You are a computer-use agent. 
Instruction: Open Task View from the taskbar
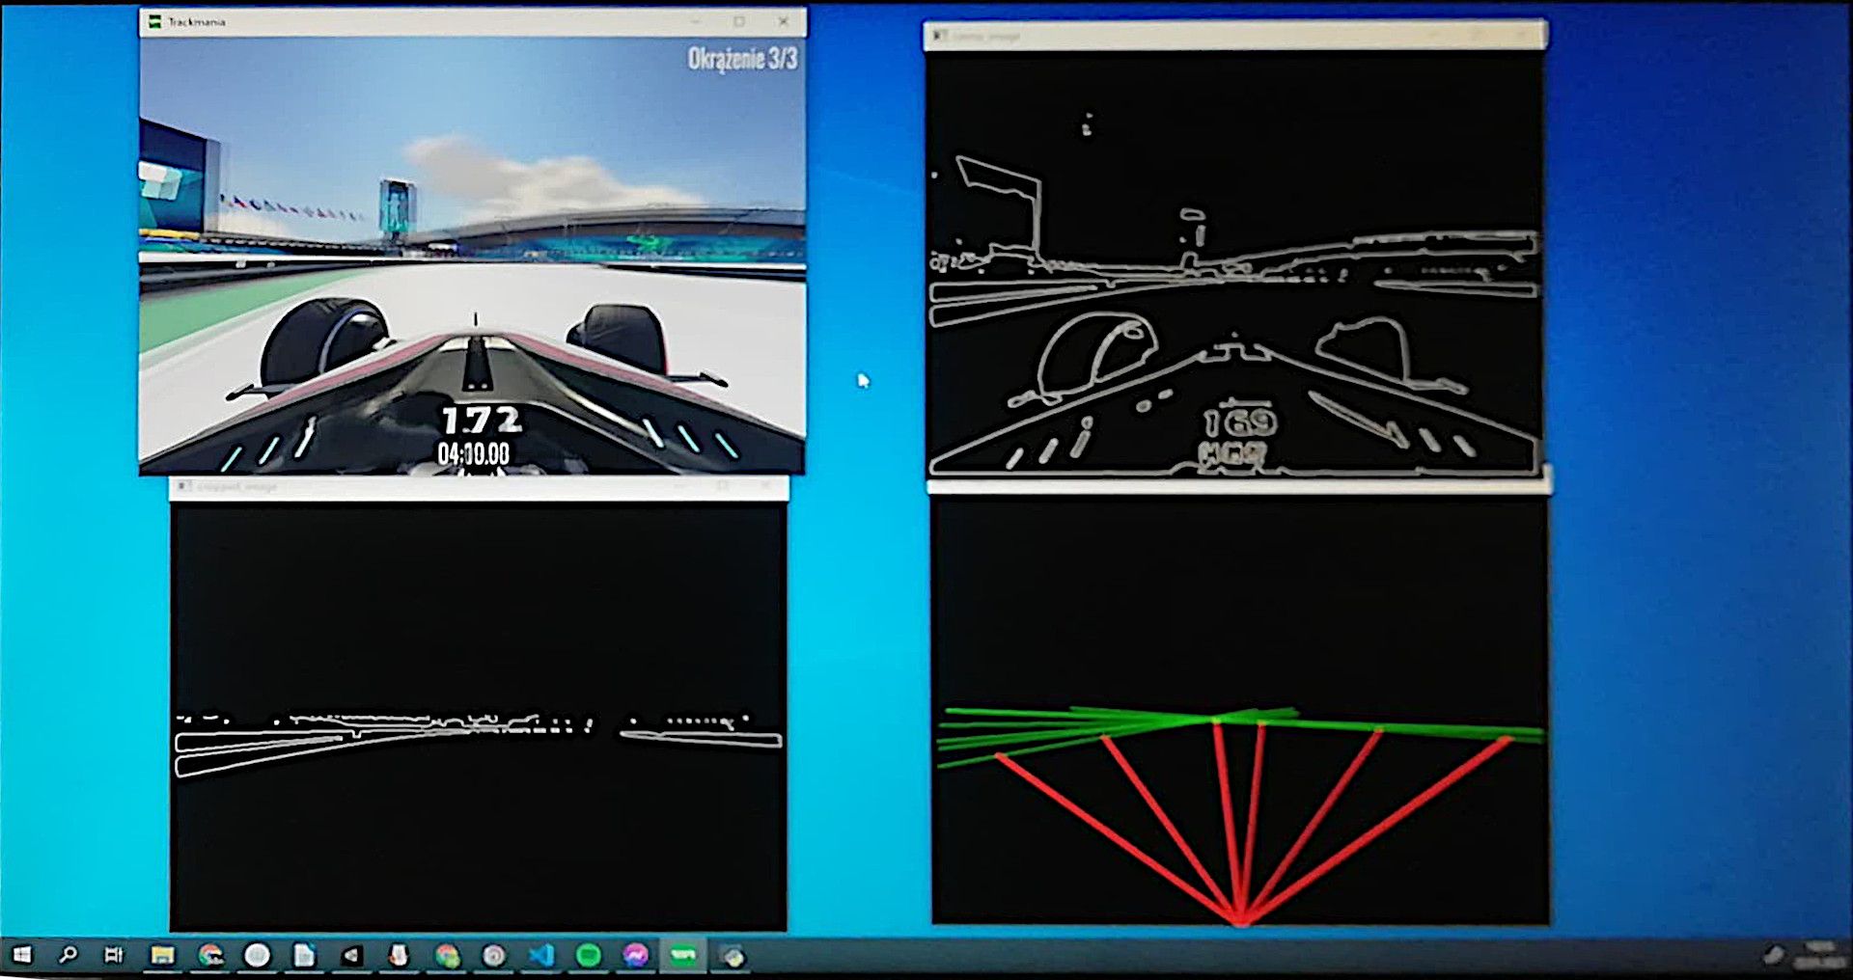point(114,955)
